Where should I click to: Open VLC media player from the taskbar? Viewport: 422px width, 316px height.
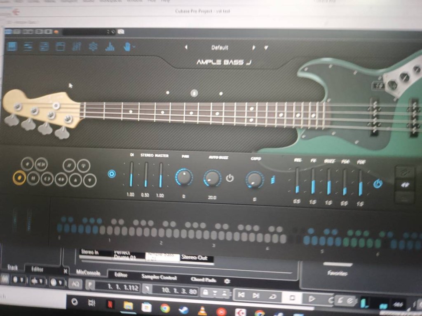tap(202, 310)
